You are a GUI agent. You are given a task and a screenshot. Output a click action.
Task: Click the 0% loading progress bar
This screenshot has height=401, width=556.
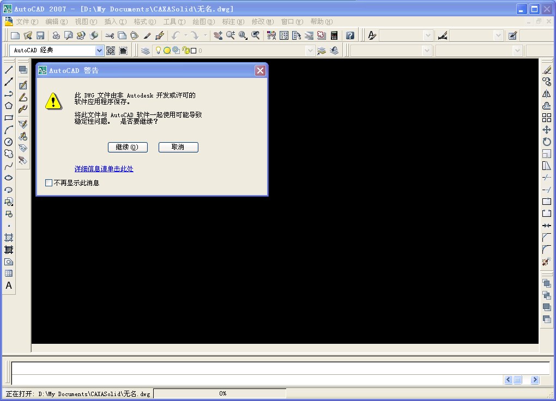(220, 393)
